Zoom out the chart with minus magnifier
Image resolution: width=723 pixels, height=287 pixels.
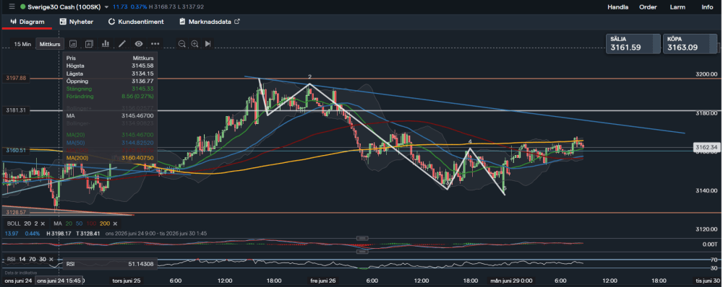[181, 44]
